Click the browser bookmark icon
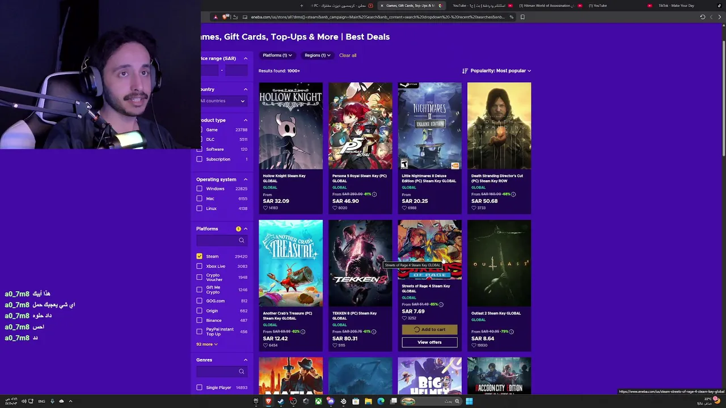The width and height of the screenshot is (726, 408). (522, 17)
